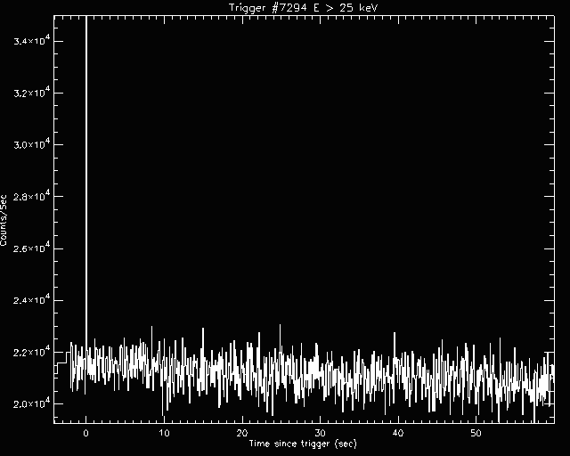Click the y-axis value 2.8×10^4

click(x=31, y=196)
